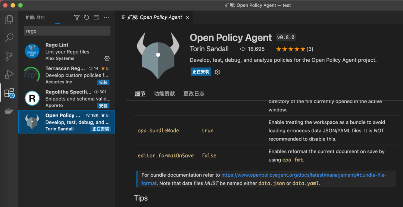Click the Rego Lint extension logo
The height and width of the screenshot is (207, 403).
(x=32, y=51)
